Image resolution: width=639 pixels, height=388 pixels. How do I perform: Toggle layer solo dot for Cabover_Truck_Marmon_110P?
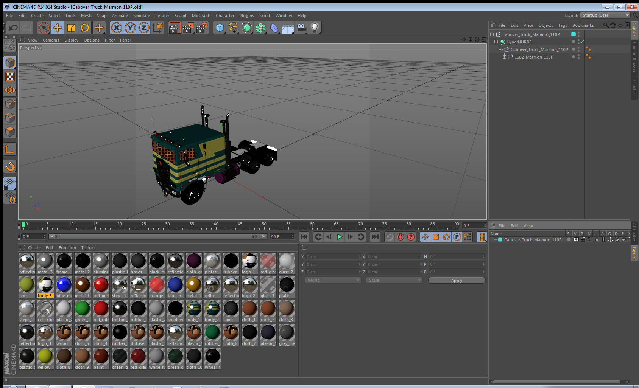click(x=569, y=239)
